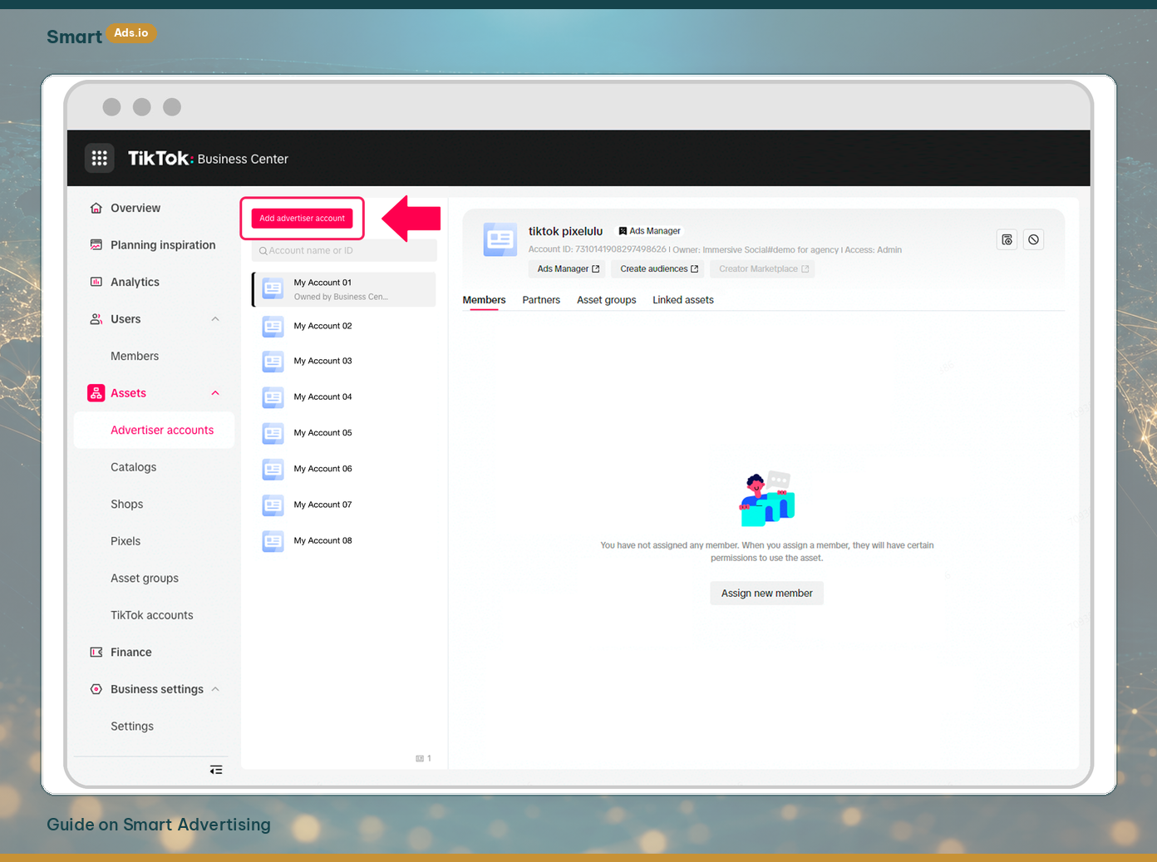Click Create audiences button
This screenshot has width=1157, height=862.
(659, 269)
